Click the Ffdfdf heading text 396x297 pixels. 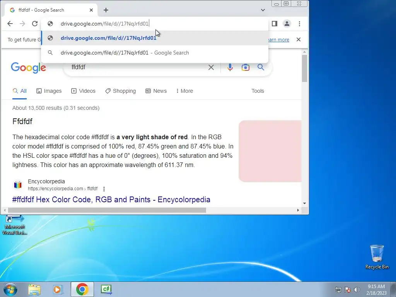pyautogui.click(x=22, y=121)
